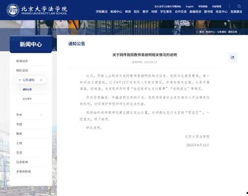Open 社会新闻 in the sidebar
Screen dimensions: 248x196
pyautogui.click(x=22, y=162)
